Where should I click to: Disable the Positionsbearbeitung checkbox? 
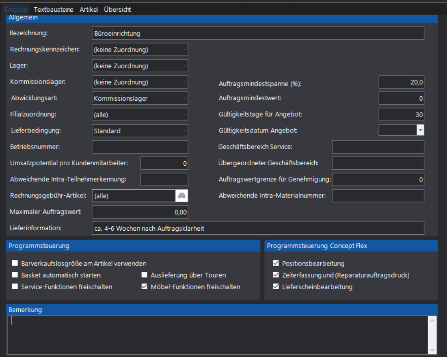(276, 263)
